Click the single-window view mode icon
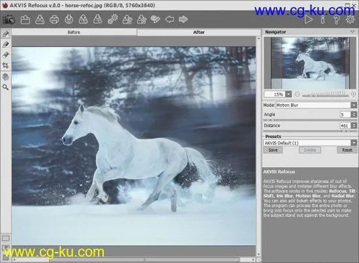359x263 pixels. click(x=6, y=239)
